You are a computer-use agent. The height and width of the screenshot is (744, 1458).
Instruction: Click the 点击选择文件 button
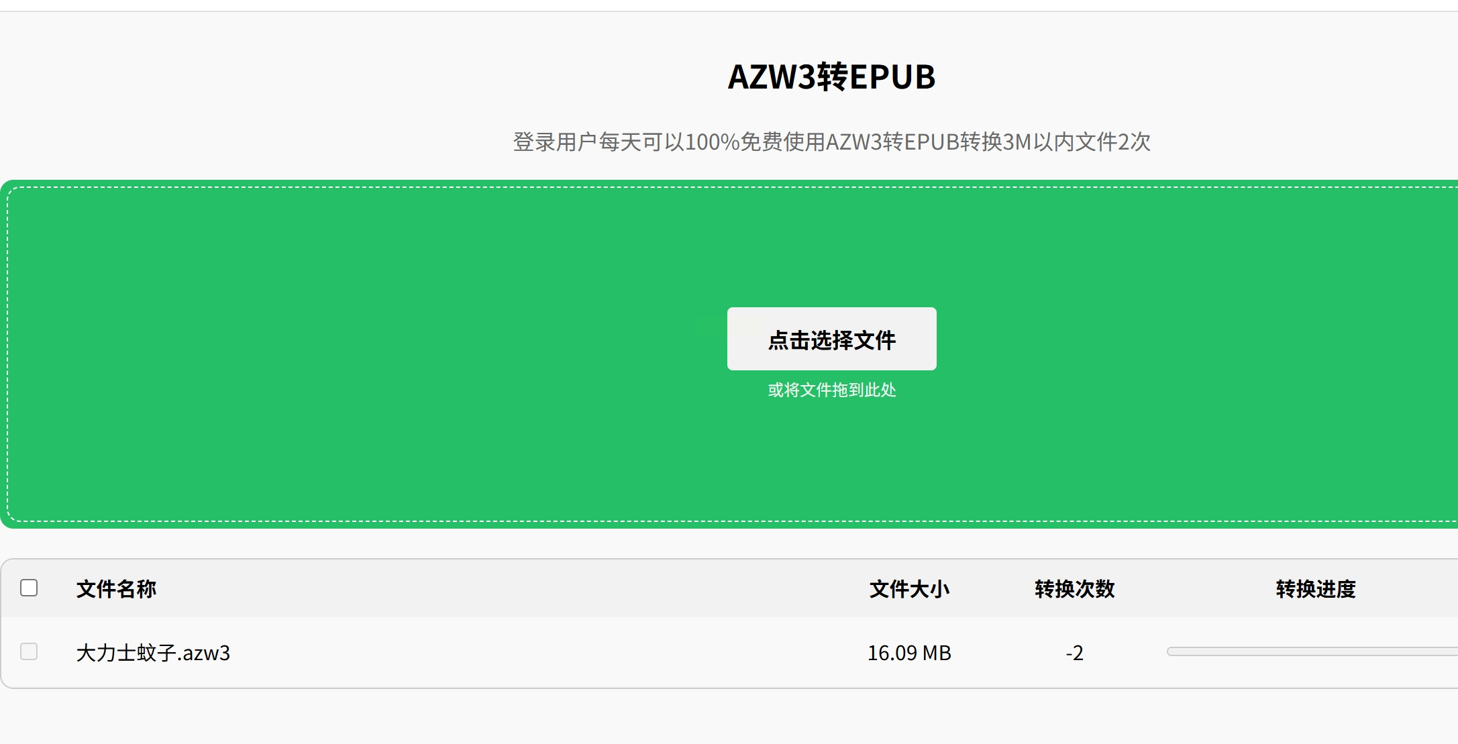point(831,339)
